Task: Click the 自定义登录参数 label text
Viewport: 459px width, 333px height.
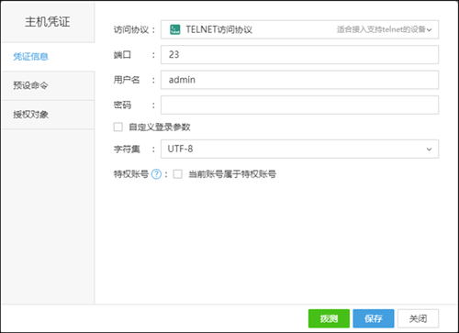Action: pyautogui.click(x=160, y=128)
